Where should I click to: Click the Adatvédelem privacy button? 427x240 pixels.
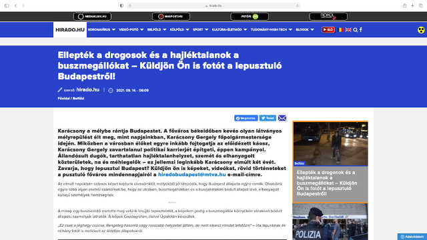[x=412, y=237]
